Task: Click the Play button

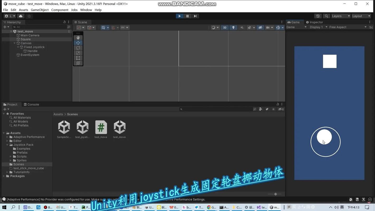Action: (x=180, y=16)
